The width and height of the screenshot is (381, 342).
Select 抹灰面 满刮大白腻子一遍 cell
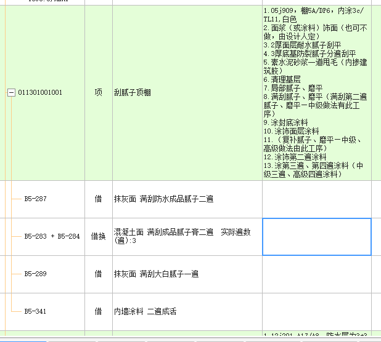click(x=187, y=274)
